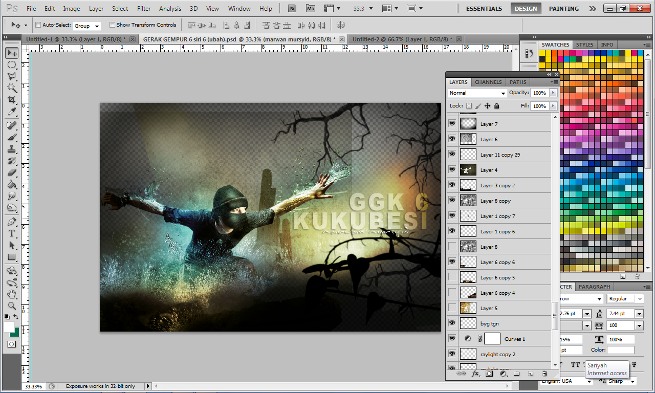Select the Clone Stamp tool
Screen dimensions: 655x393
(x=12, y=149)
